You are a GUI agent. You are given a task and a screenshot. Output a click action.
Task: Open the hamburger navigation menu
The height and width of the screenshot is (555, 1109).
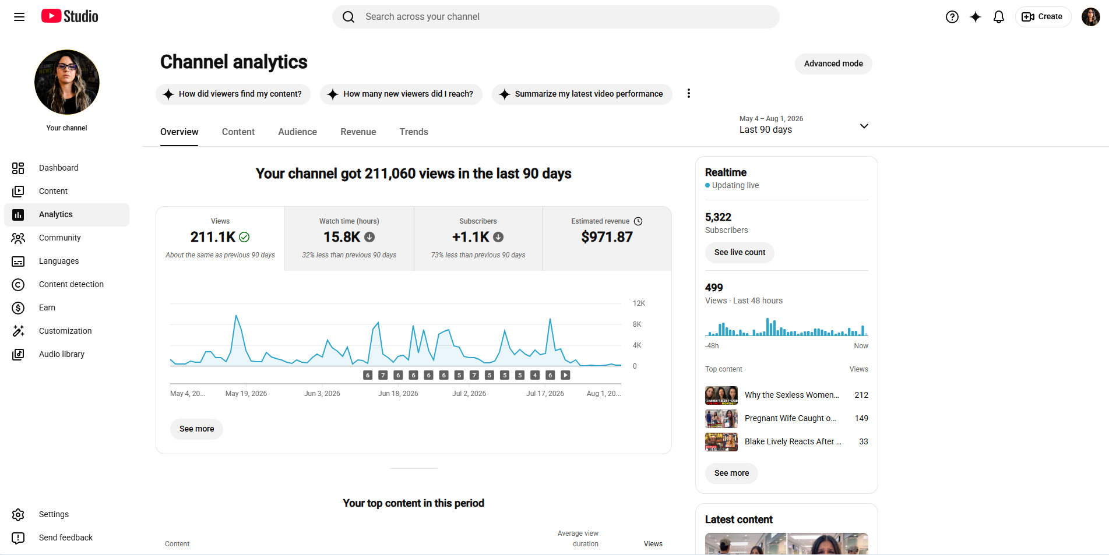point(19,17)
